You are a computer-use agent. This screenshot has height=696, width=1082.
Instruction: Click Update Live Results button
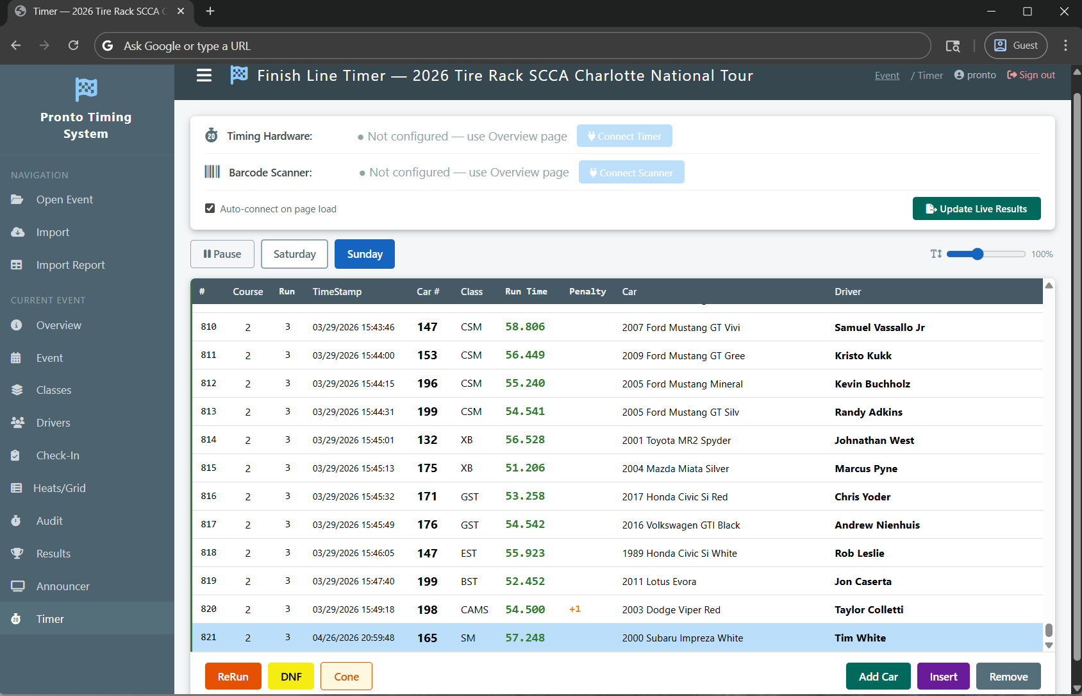976,208
